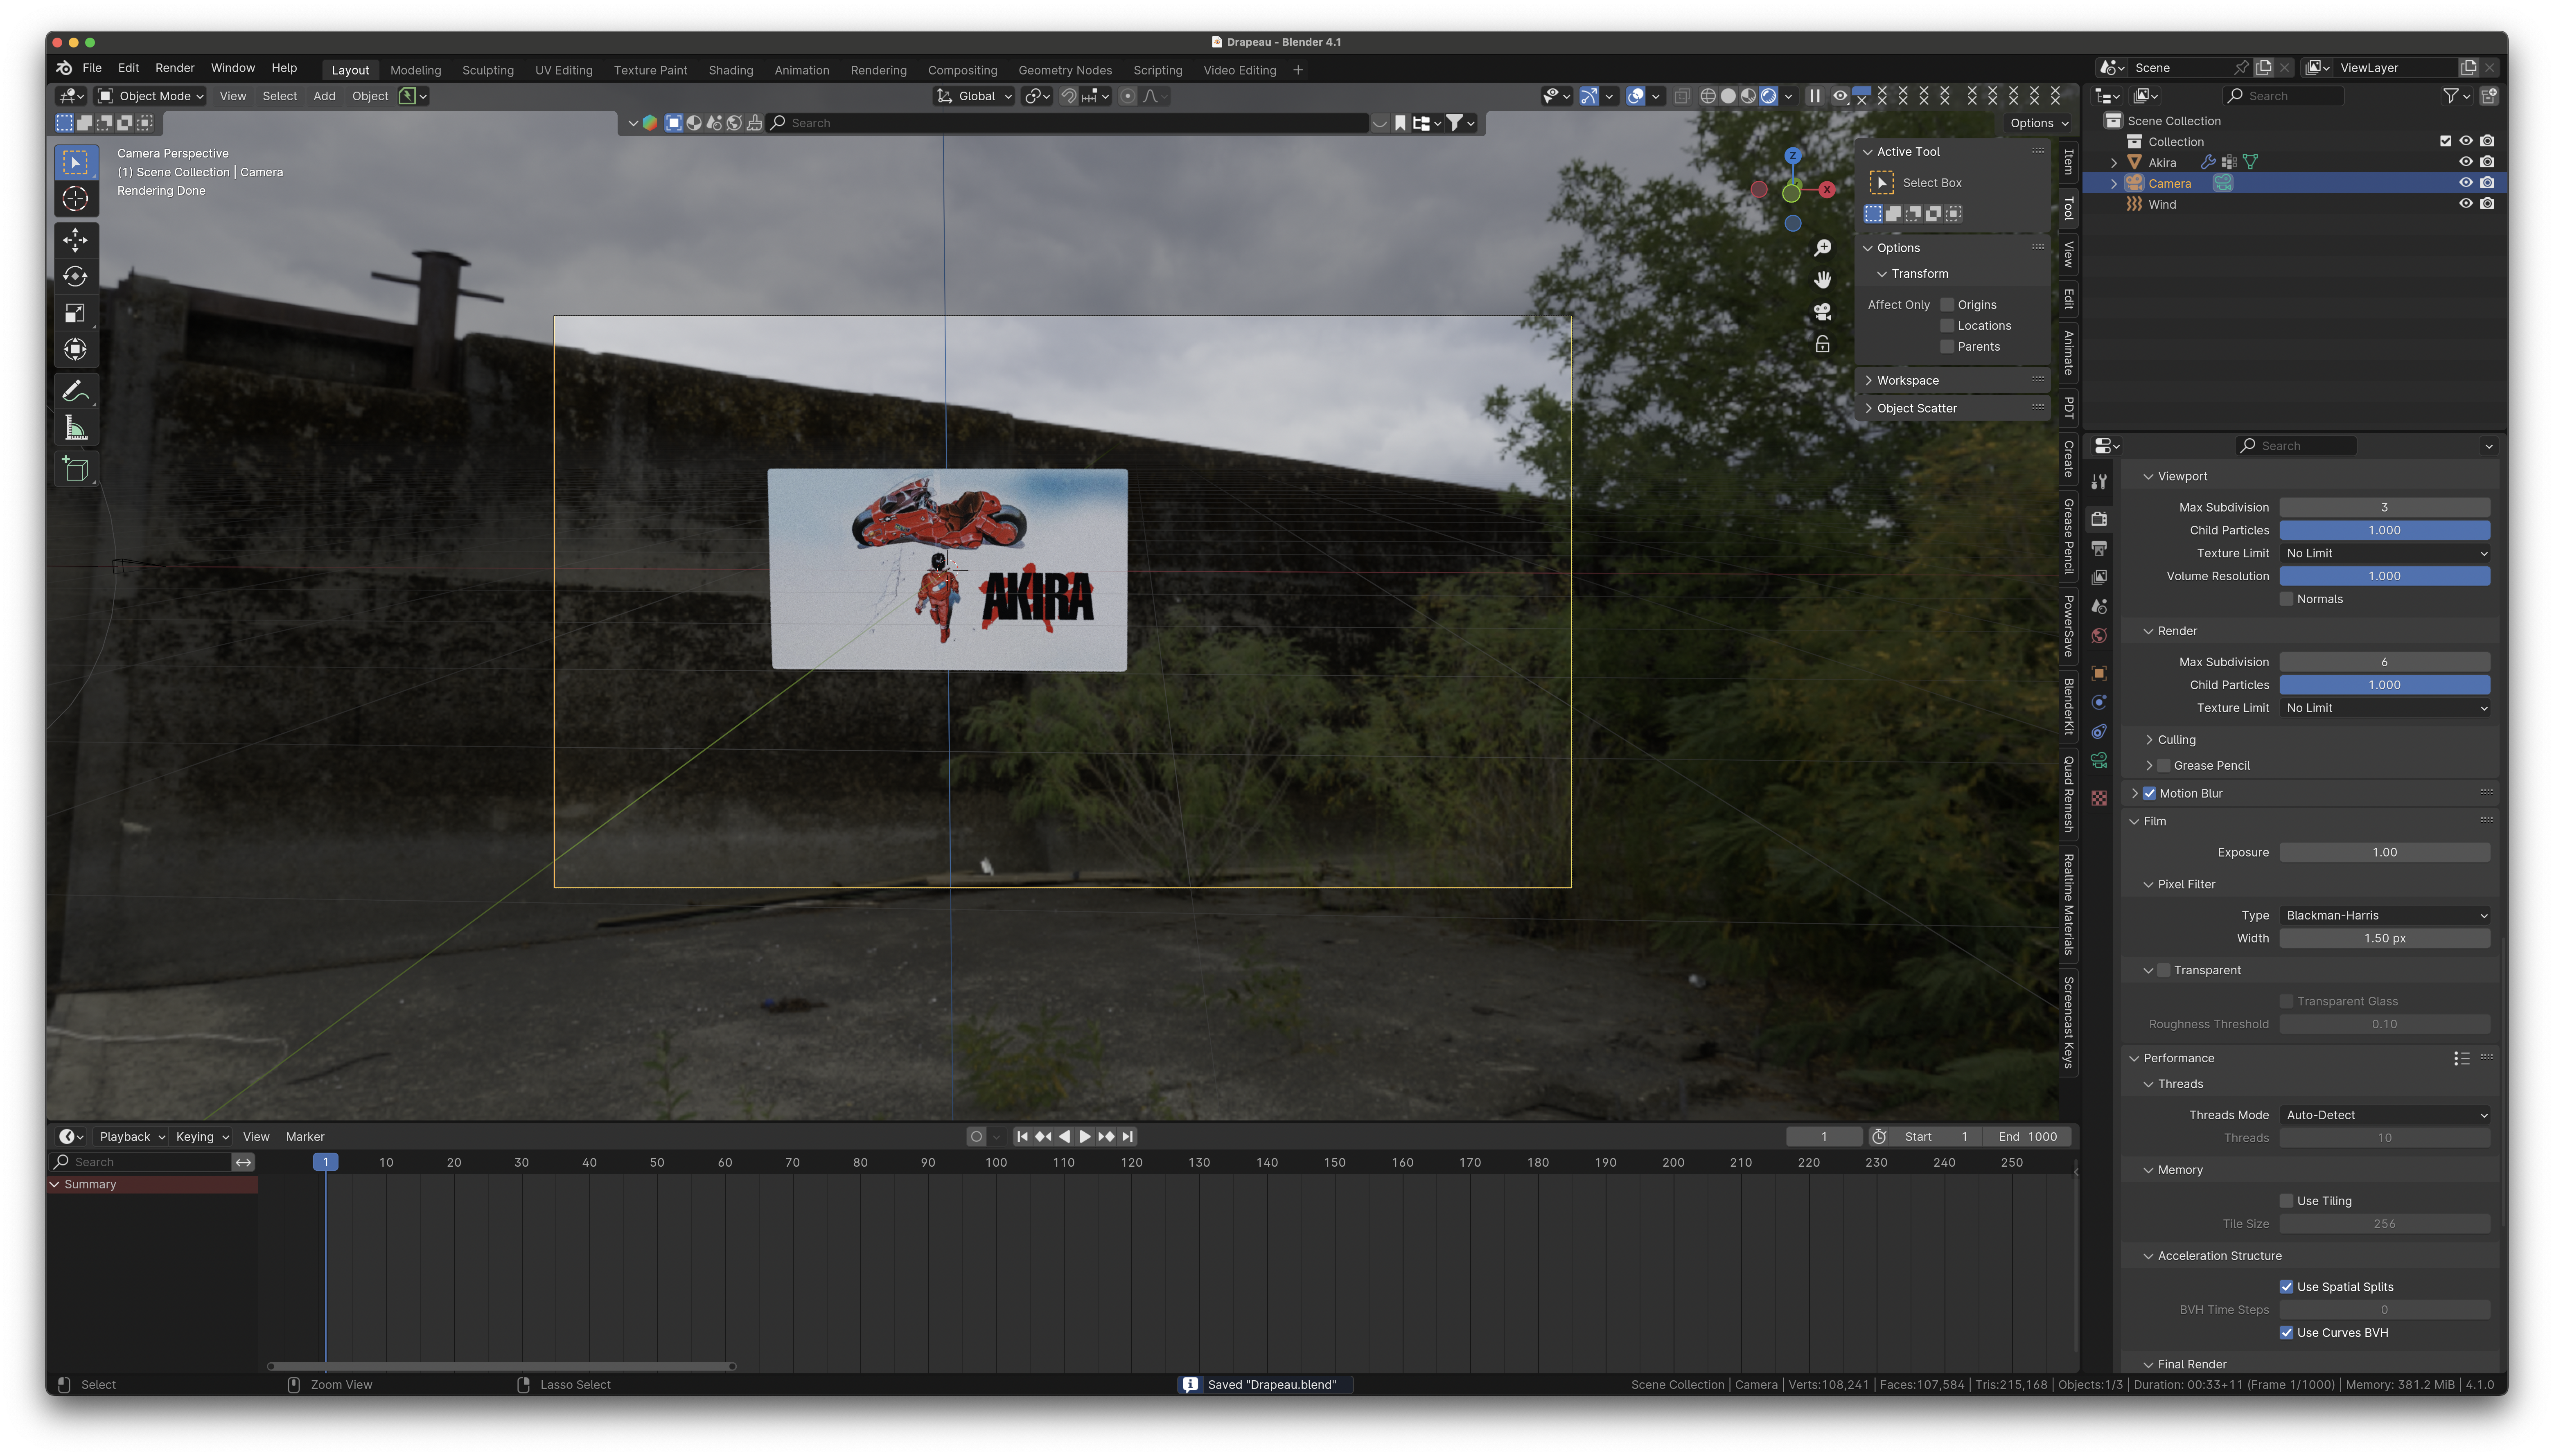Select the Measure tool

coord(75,429)
